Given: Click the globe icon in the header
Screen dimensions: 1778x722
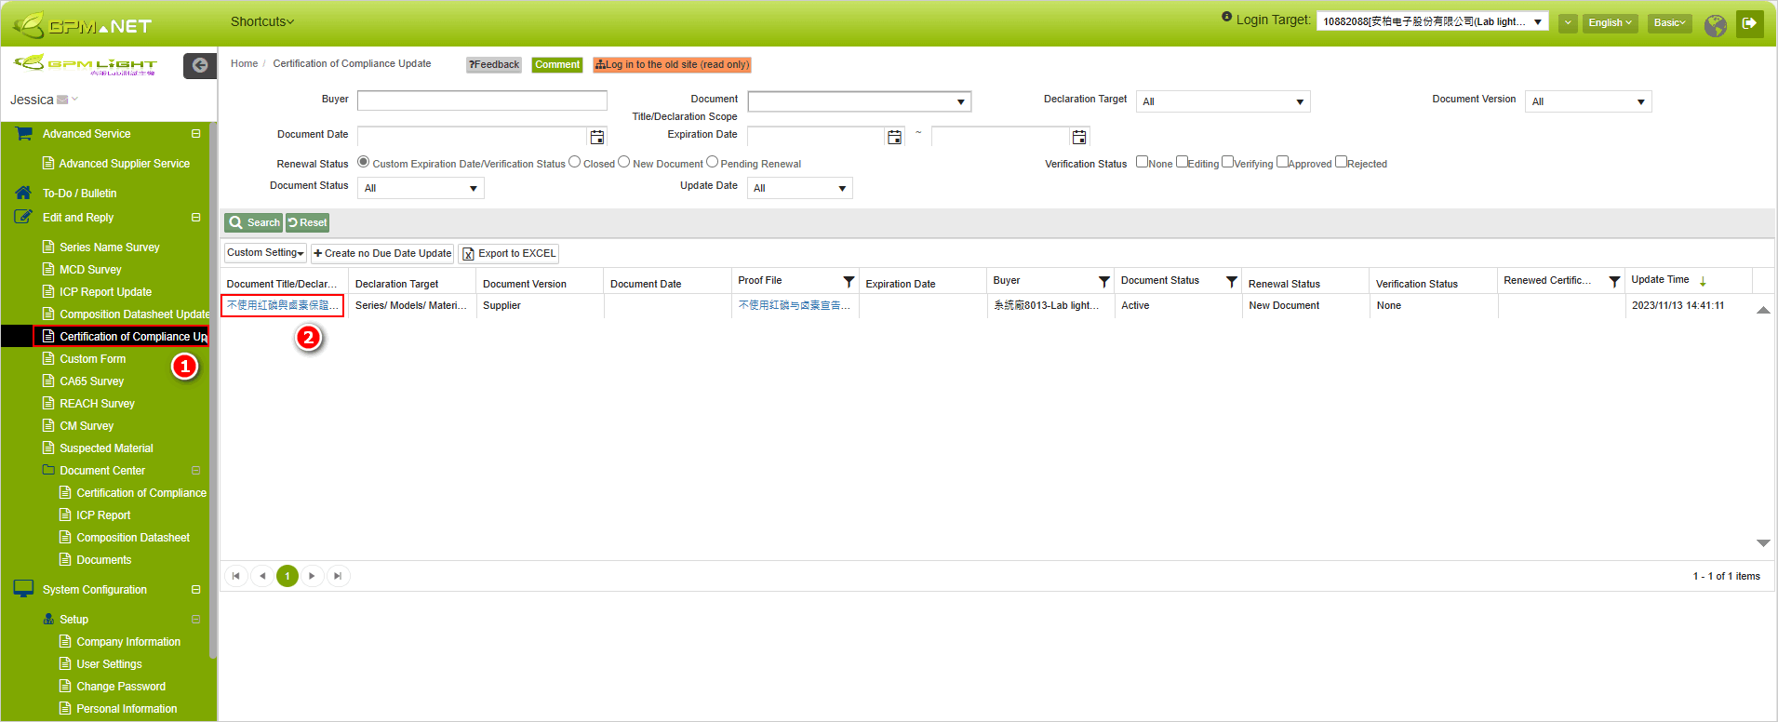Looking at the screenshot, I should (x=1716, y=24).
